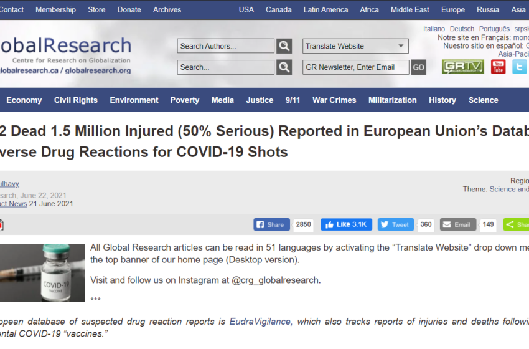The height and width of the screenshot is (349, 529).
Task: Open the Store menu item
Action: click(x=96, y=10)
